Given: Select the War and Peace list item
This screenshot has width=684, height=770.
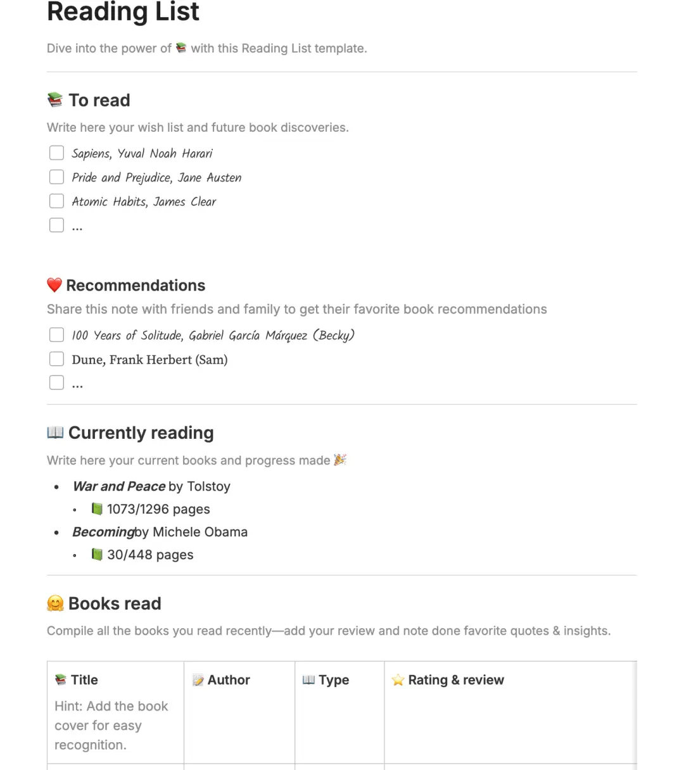Looking at the screenshot, I should (x=151, y=486).
